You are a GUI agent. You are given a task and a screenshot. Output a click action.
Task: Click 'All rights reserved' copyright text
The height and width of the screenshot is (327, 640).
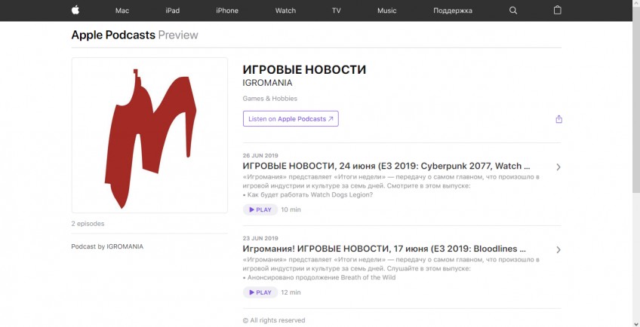(x=274, y=320)
